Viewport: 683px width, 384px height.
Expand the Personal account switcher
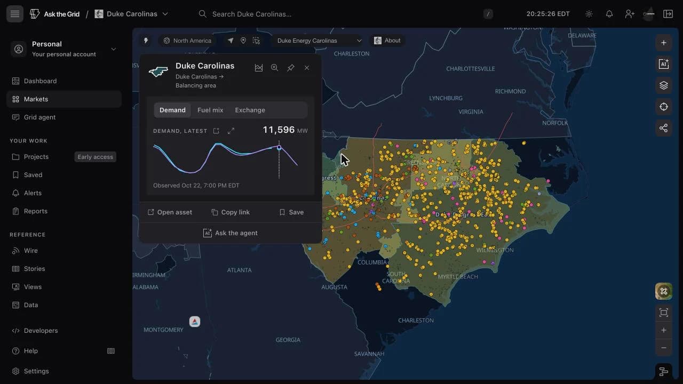[64, 49]
